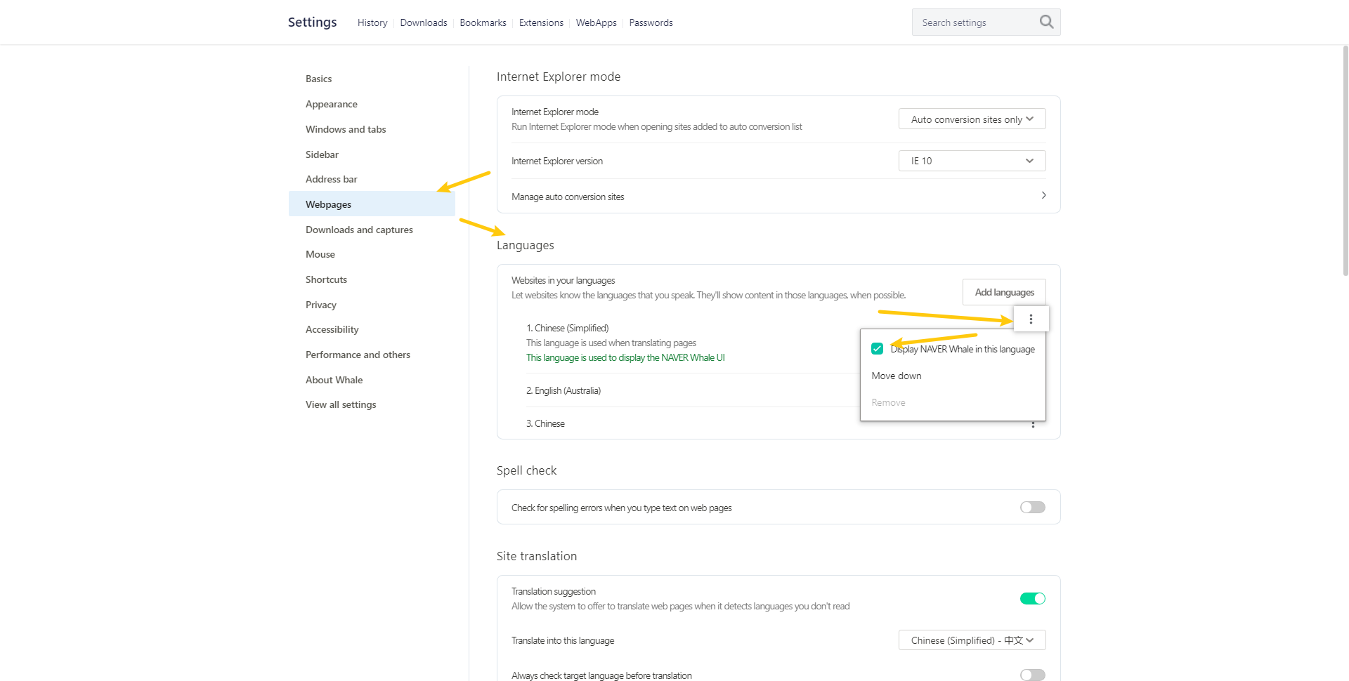
Task: Select Privacy in the settings sidebar
Action: [321, 305]
